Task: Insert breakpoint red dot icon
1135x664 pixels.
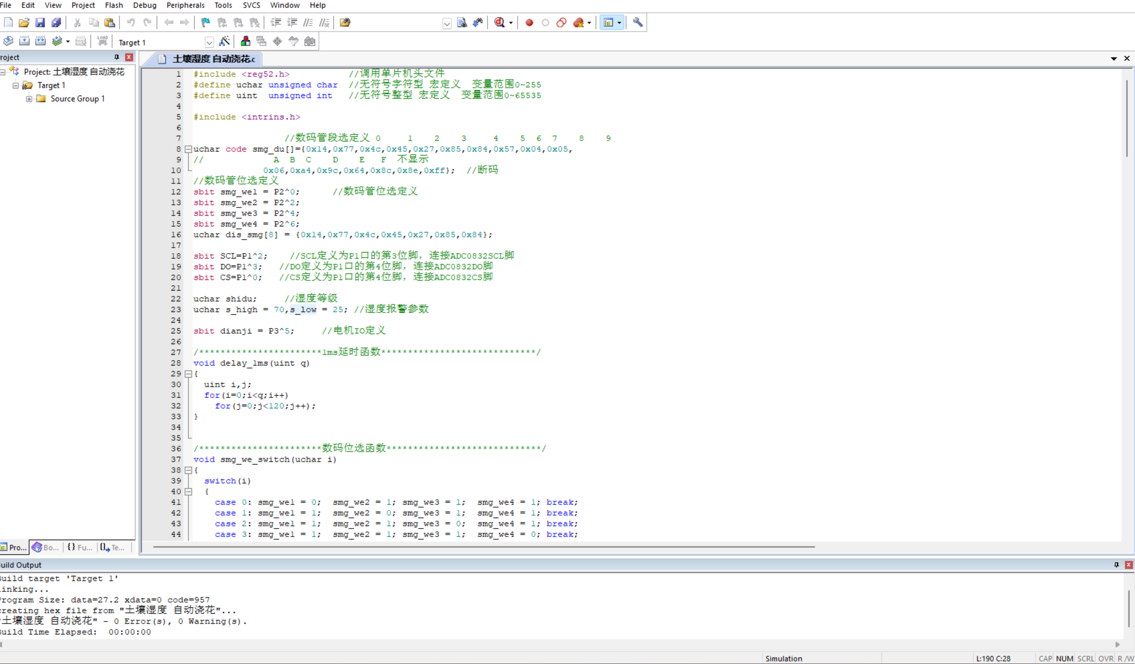Action: [x=529, y=22]
